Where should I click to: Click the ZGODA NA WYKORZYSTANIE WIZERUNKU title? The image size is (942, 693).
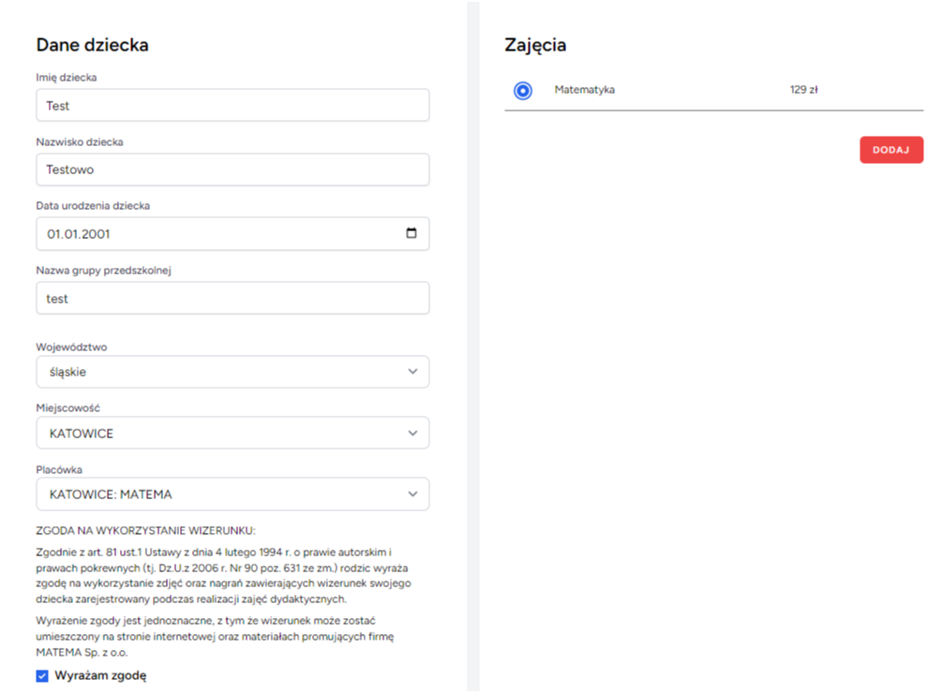coord(139,531)
